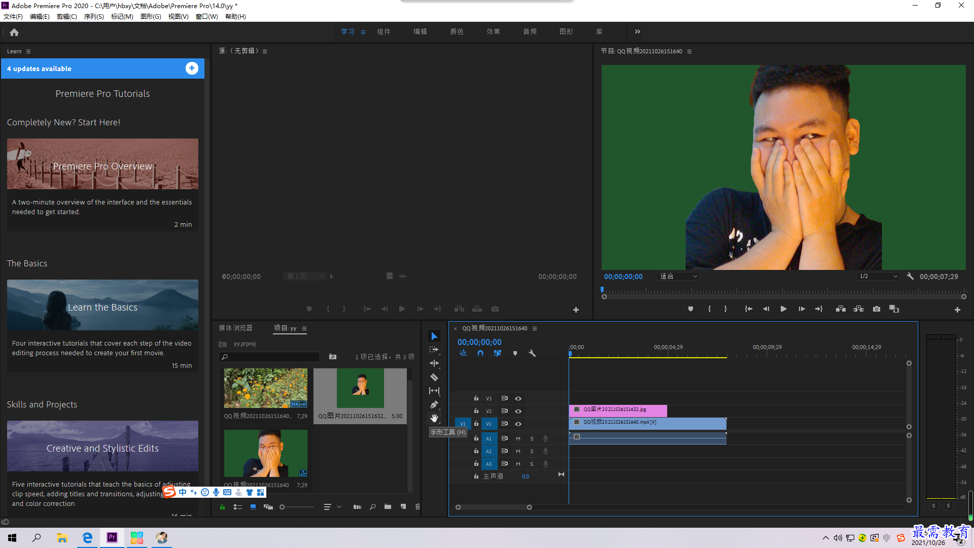The height and width of the screenshot is (548, 974).
Task: Open timeline display settings wrench
Action: 532,353
